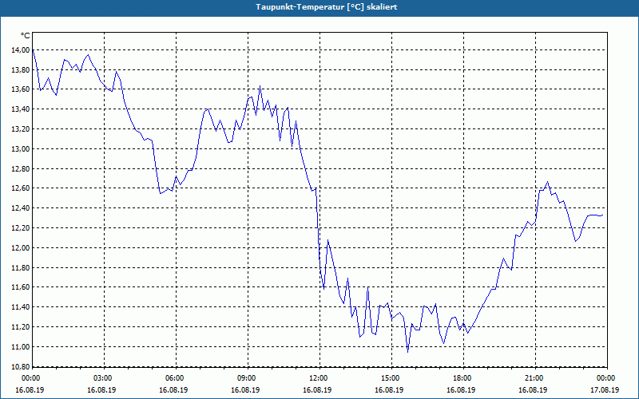The height and width of the screenshot is (399, 639).
Task: Click the curve's morning peak near 09:30
Action: pyautogui.click(x=260, y=86)
